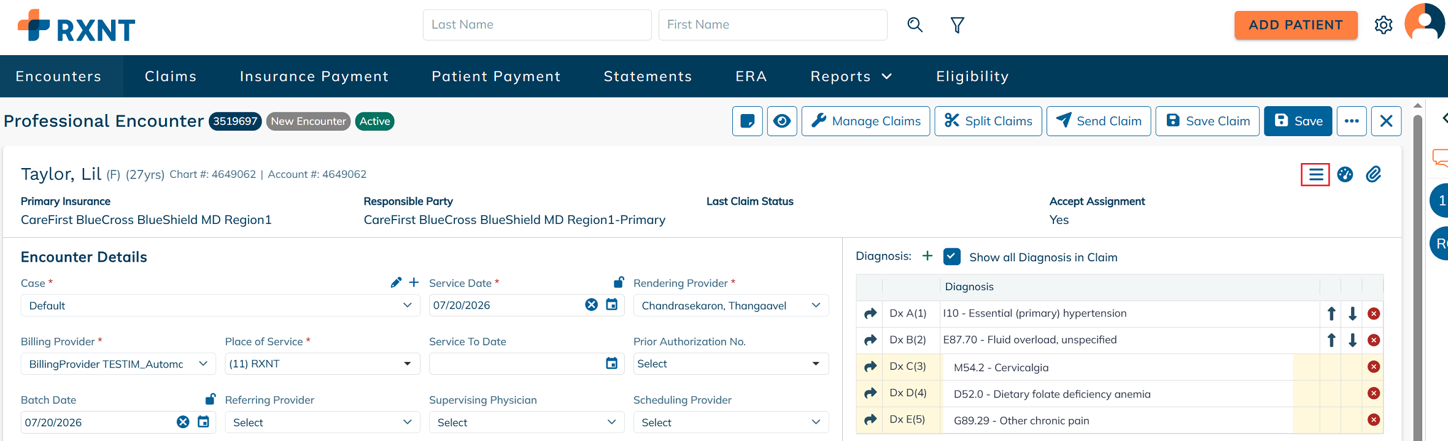The width and height of the screenshot is (1448, 441).
Task: Open the Supervising Physician dropdown
Action: coord(527,422)
